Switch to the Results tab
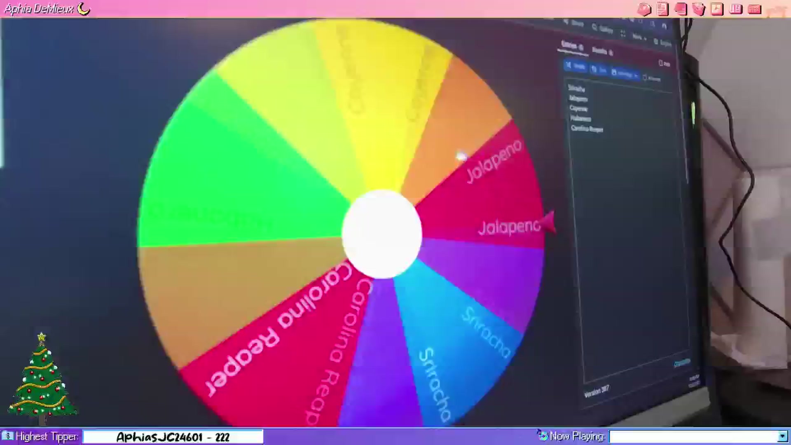This screenshot has width=791, height=445. [602, 52]
